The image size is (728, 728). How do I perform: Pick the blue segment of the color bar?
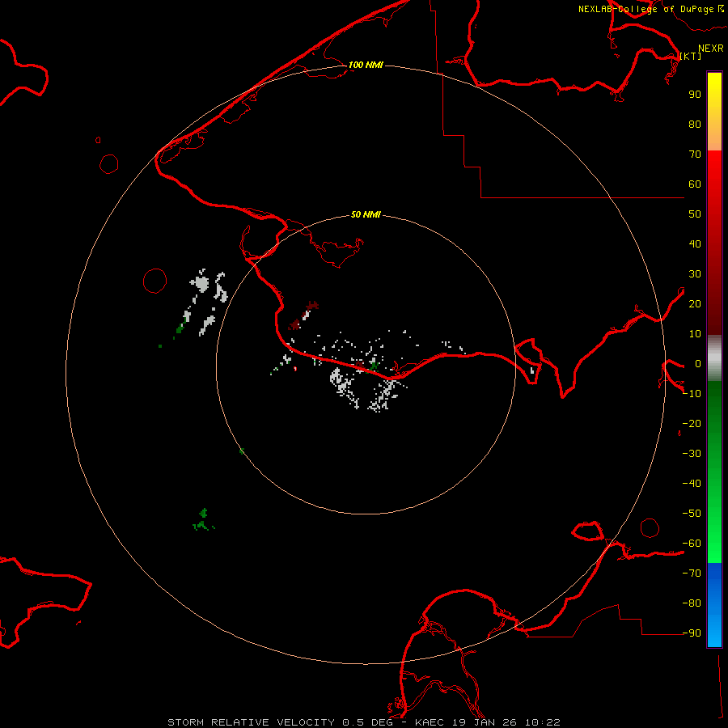(714, 605)
